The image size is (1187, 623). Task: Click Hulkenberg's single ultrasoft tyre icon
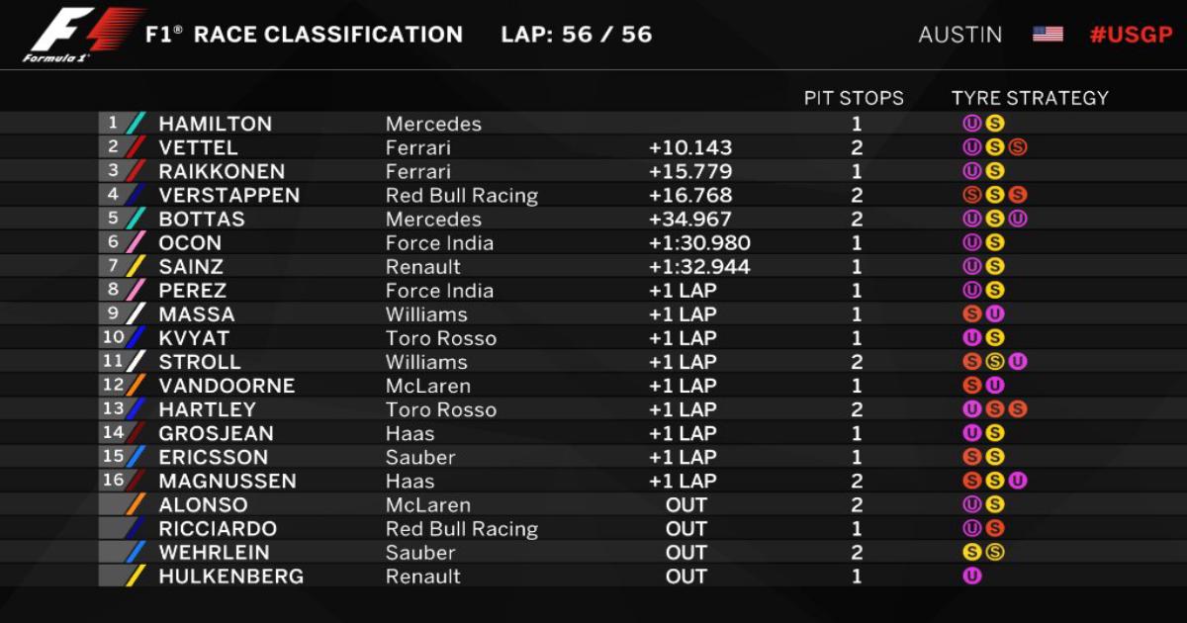point(972,576)
